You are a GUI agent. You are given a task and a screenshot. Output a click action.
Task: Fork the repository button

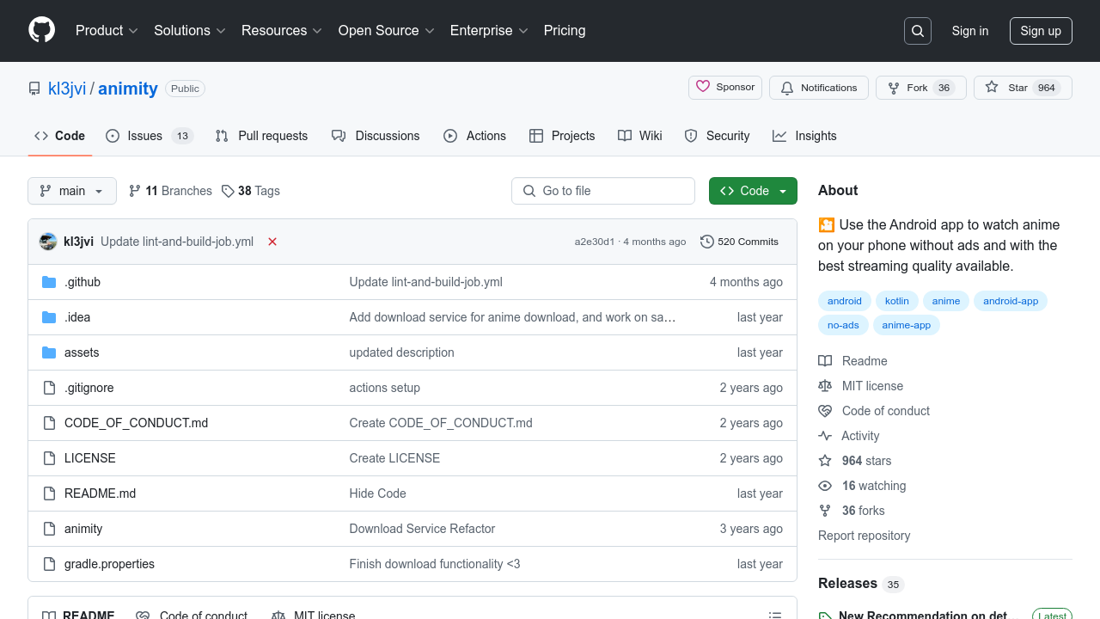[921, 88]
